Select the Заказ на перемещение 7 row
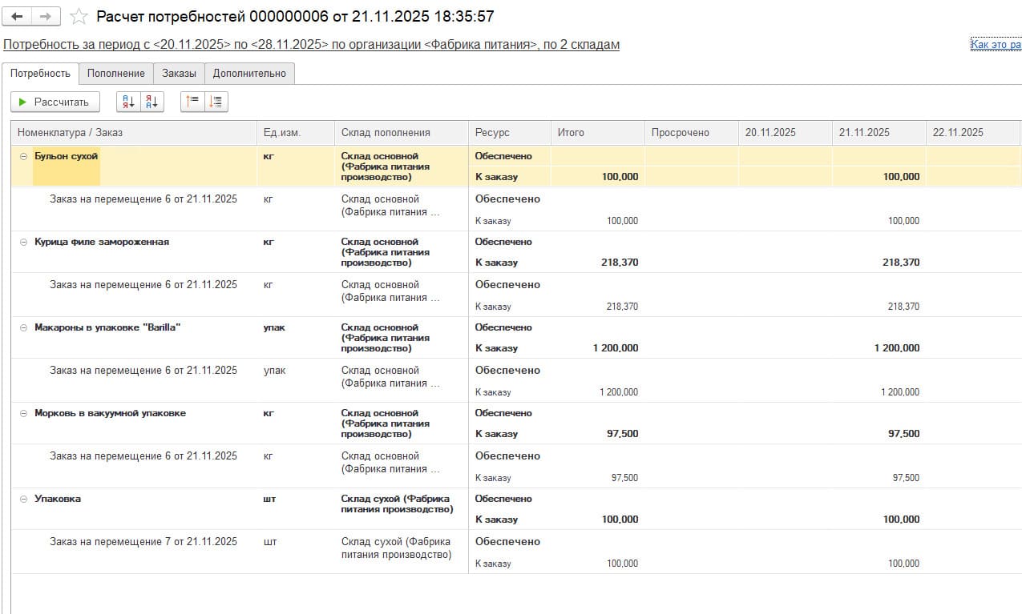Viewport: 1022px width, 614px height. click(143, 542)
